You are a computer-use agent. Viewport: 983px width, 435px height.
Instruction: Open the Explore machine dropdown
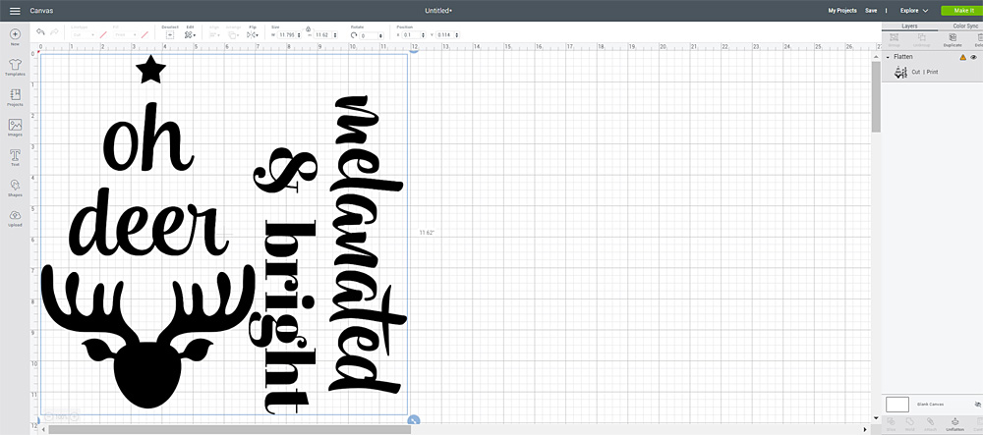click(x=914, y=11)
